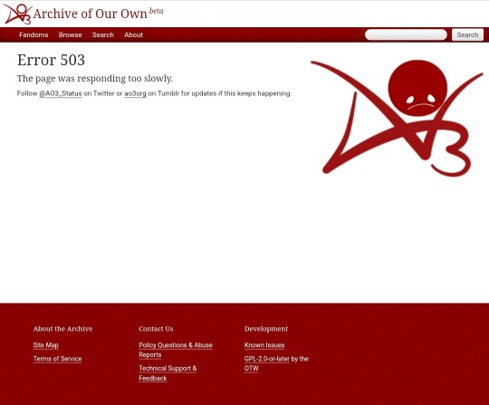Open the About menu
Image resolution: width=489 pixels, height=405 pixels.
pyautogui.click(x=133, y=35)
